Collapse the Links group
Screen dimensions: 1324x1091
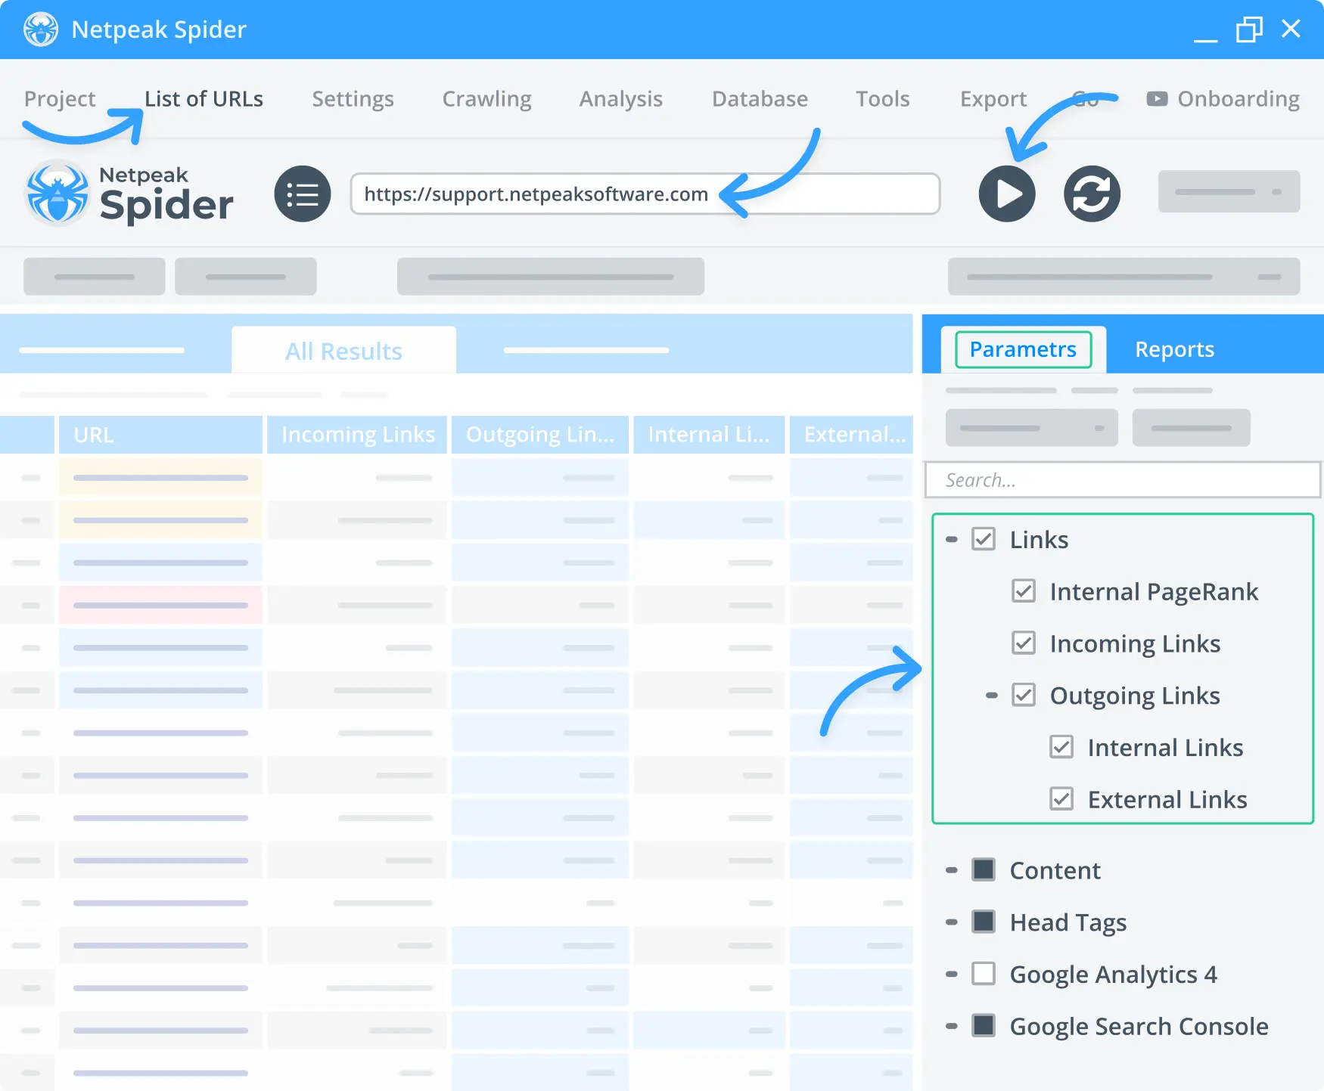[952, 539]
